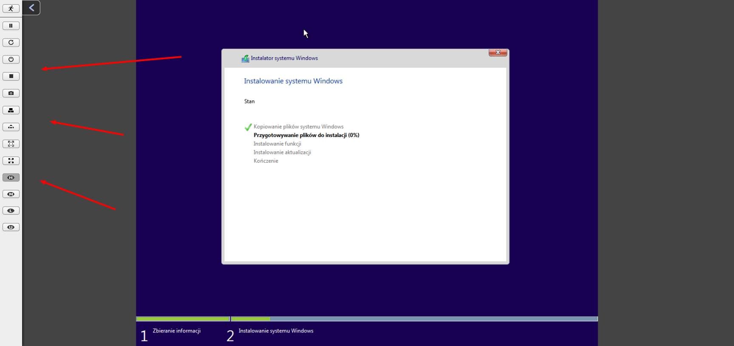Click 'Kopiowanie plików systemu Windows' step
The height and width of the screenshot is (346, 734).
299,127
